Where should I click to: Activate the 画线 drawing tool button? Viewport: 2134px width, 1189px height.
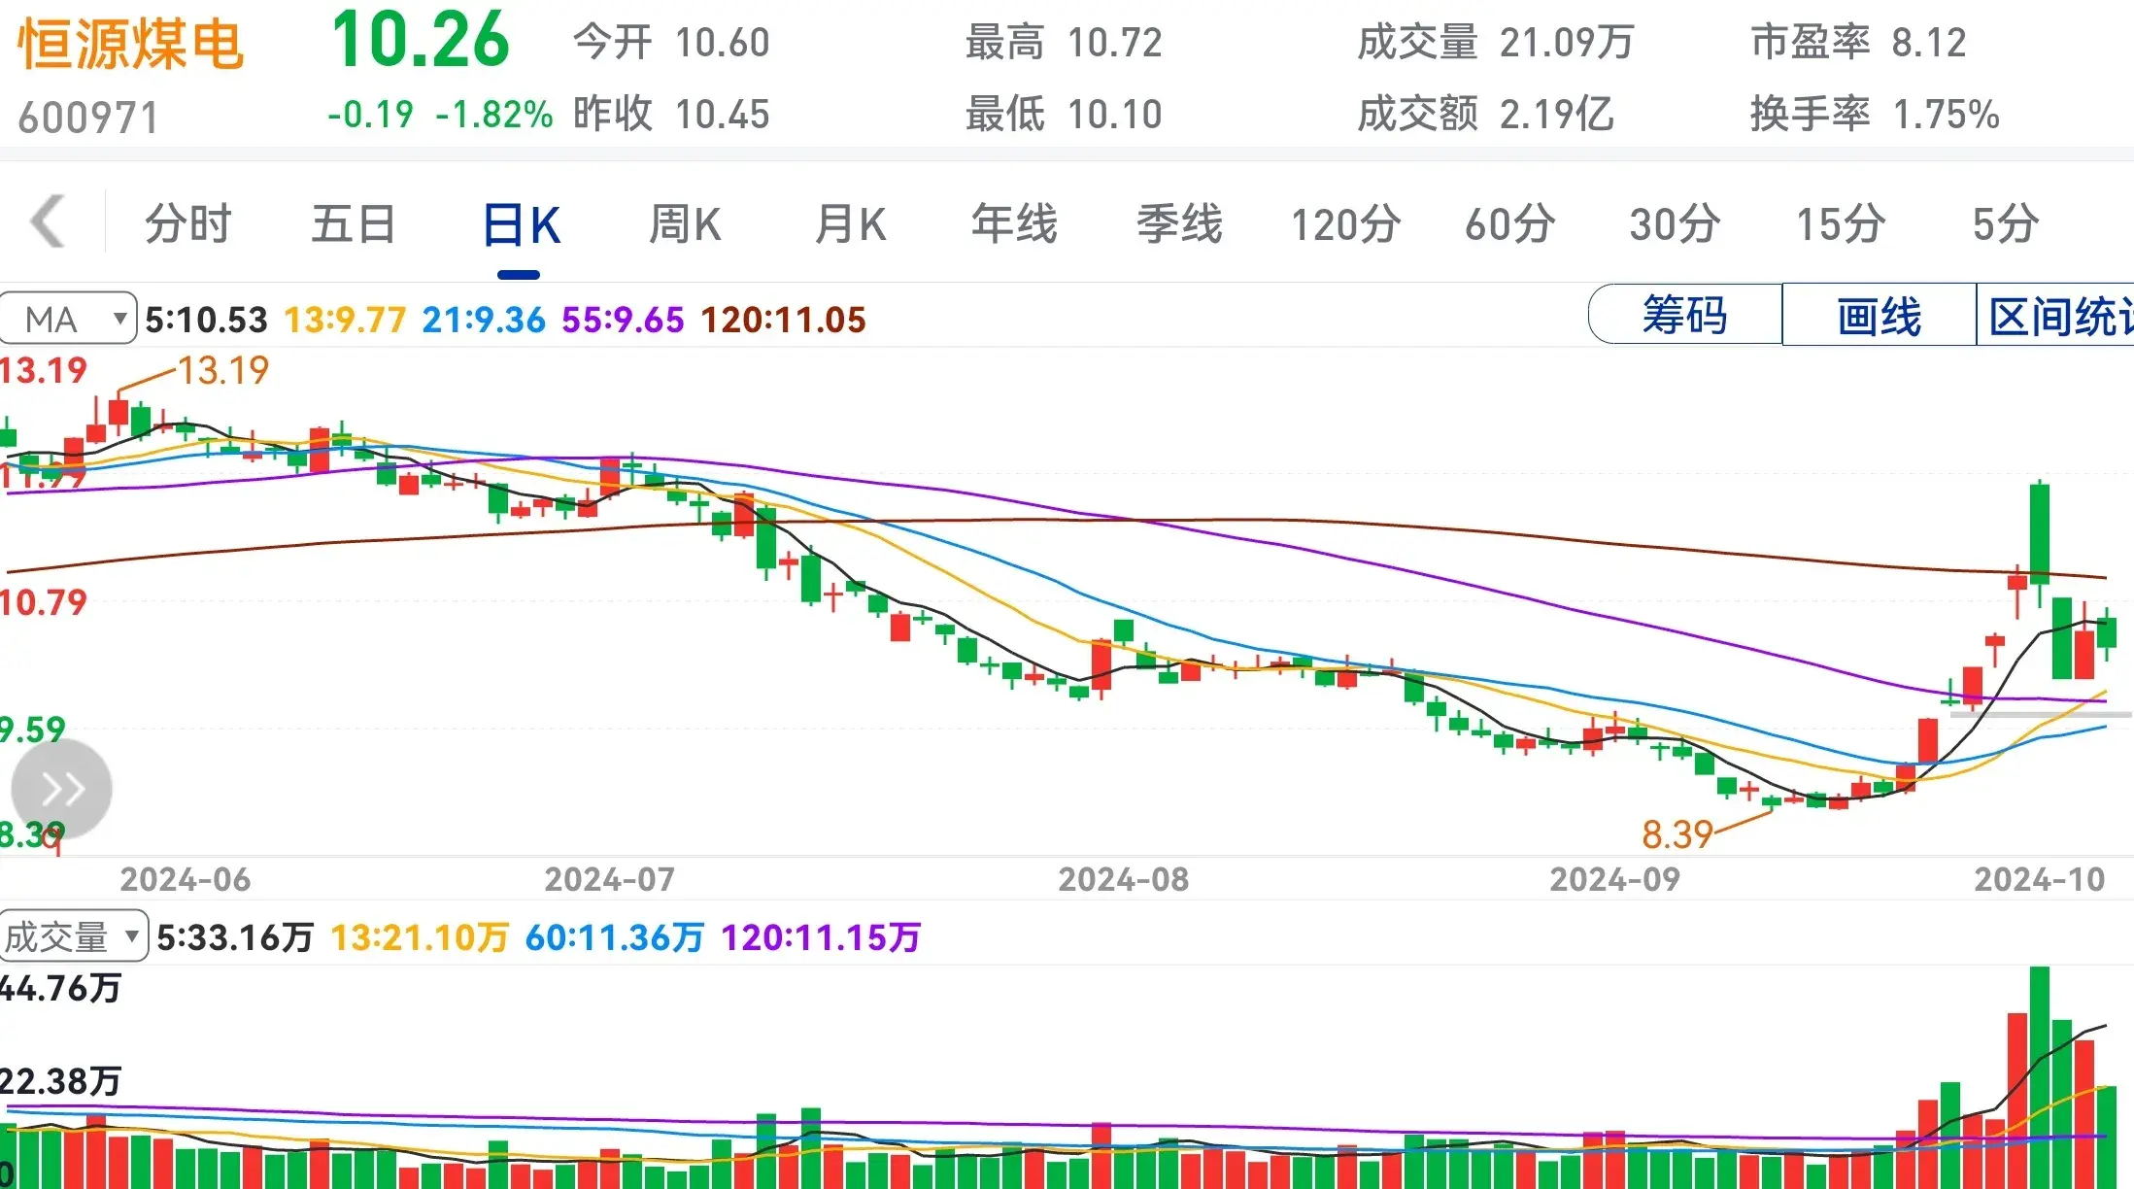tap(1880, 315)
